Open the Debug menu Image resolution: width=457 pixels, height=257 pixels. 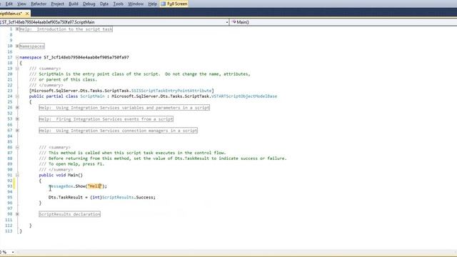[x=89, y=4]
